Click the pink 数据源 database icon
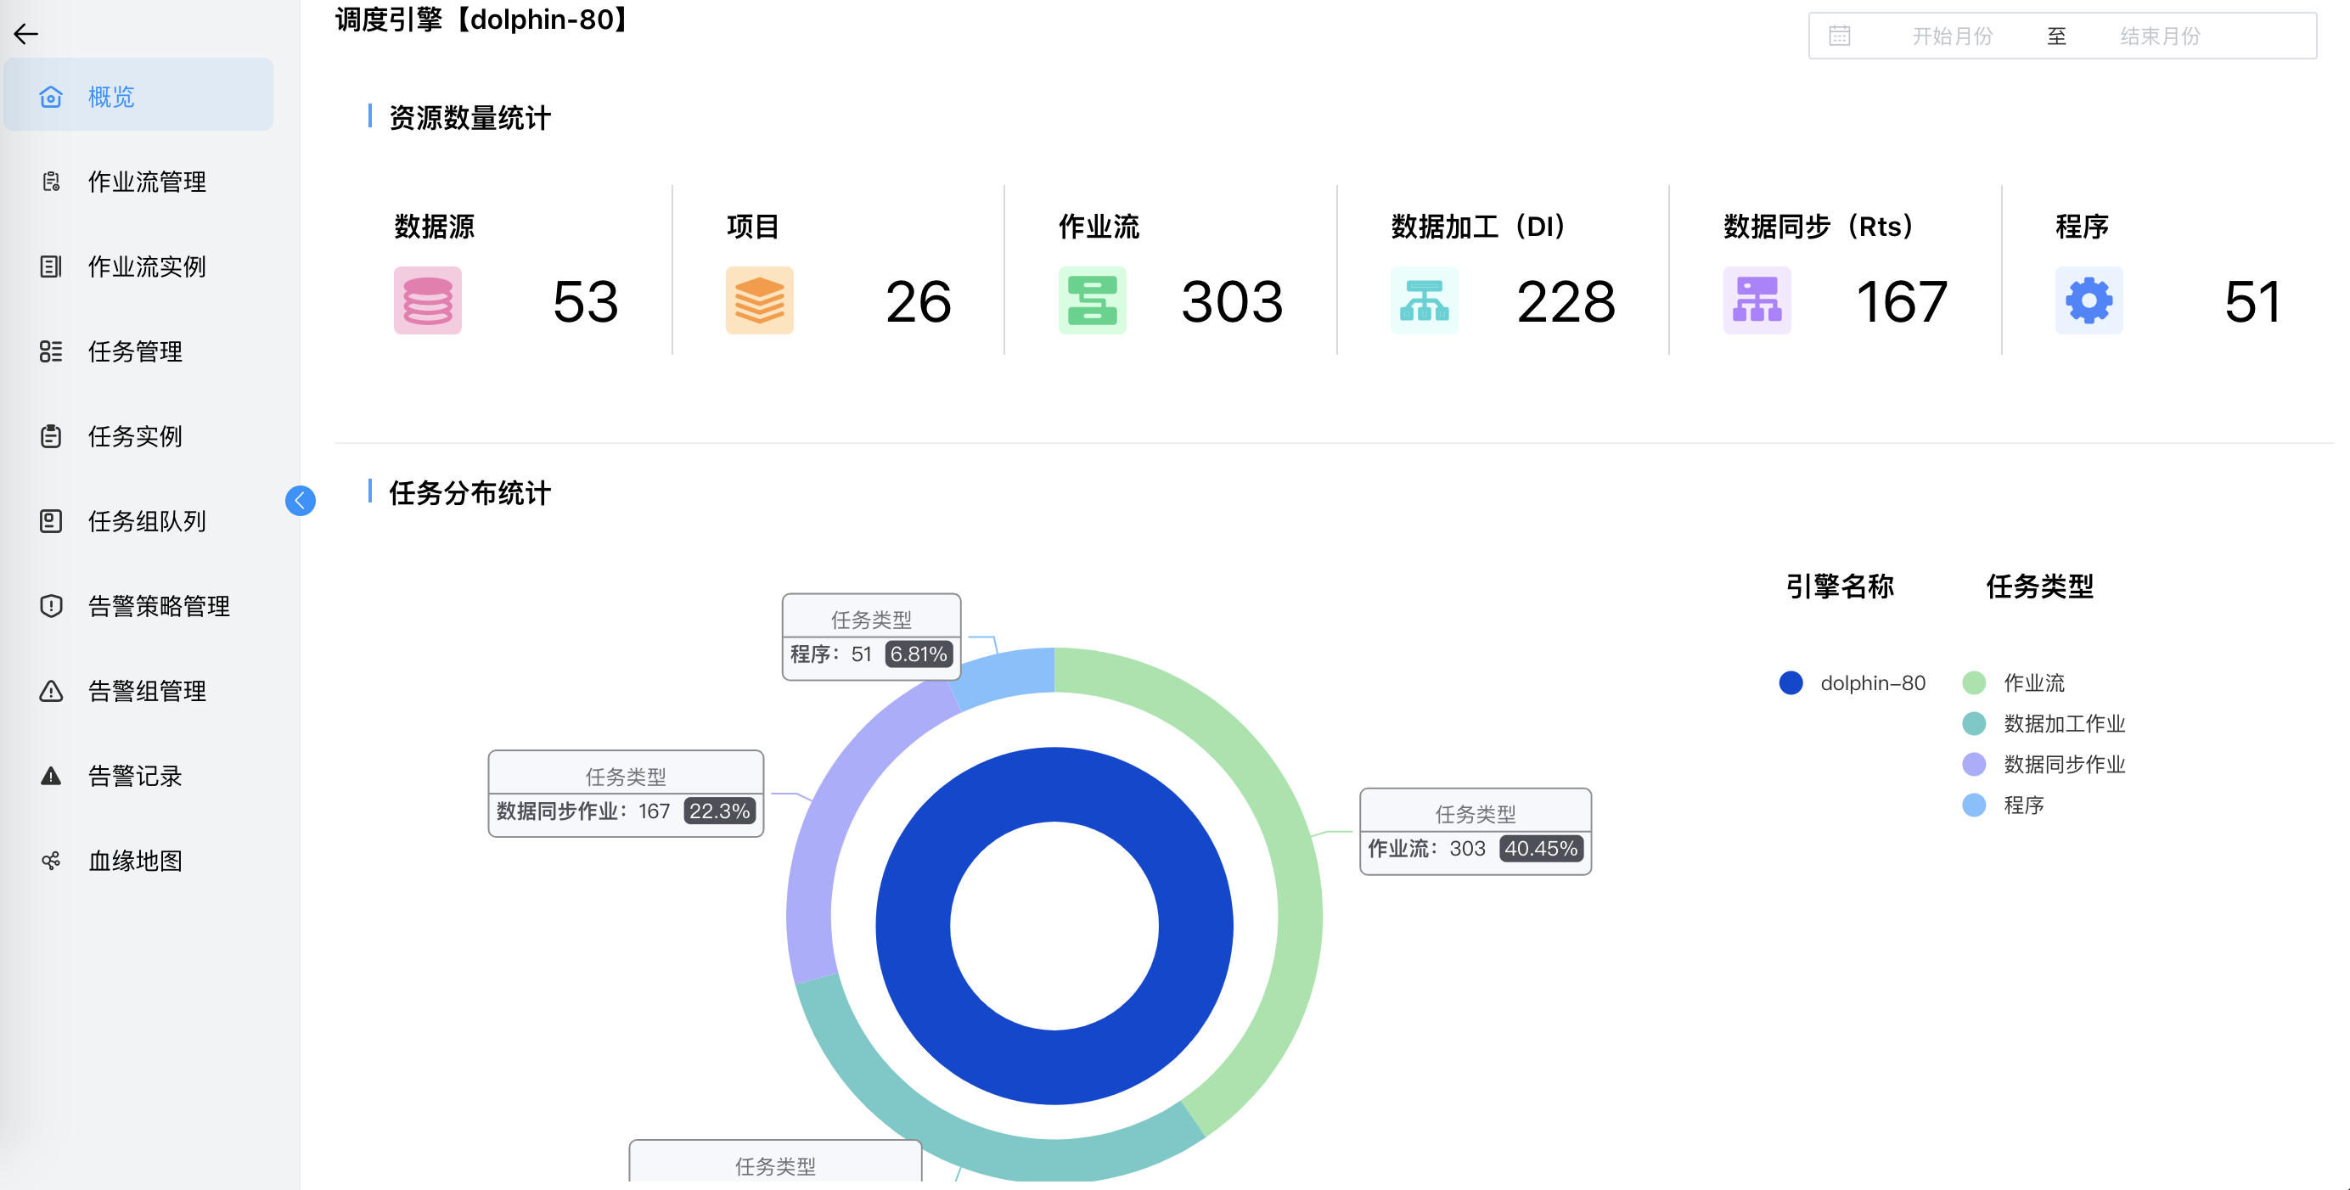2350x1190 pixels. 427,301
